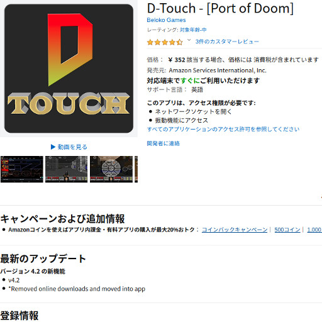Click the キャンペーンおよび追加情報 heading
Image resolution: width=322 pixels, height=322 pixels.
click(x=62, y=219)
